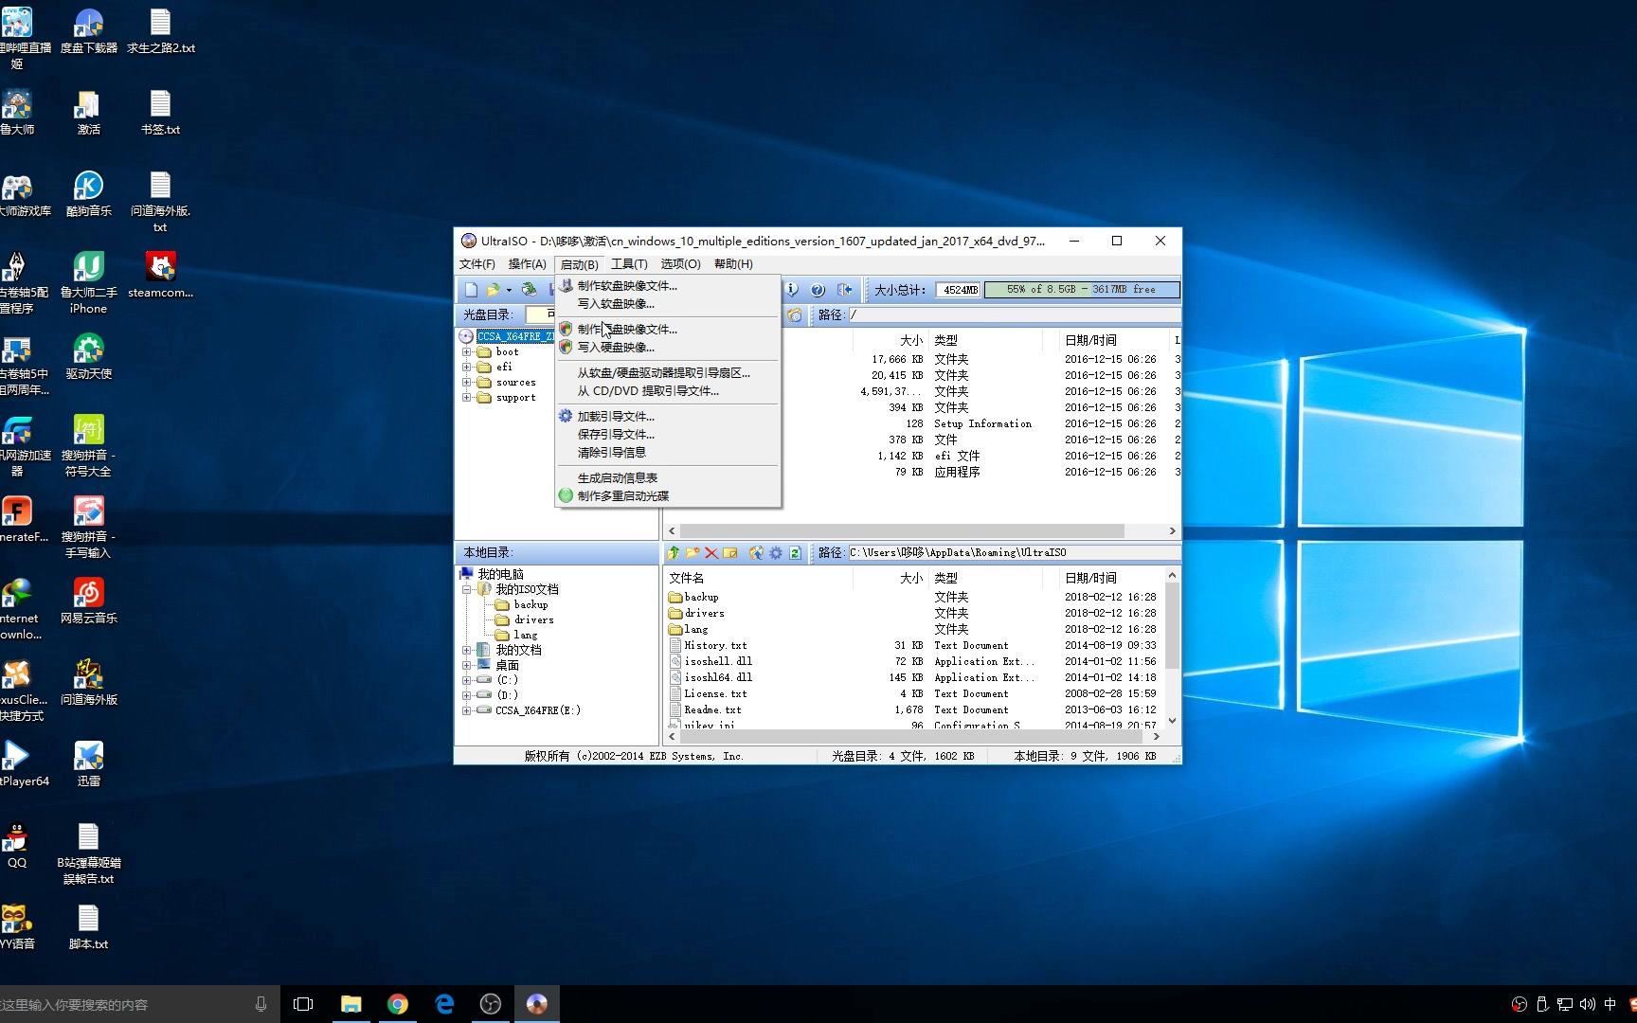The width and height of the screenshot is (1637, 1023).
Task: Click the icon left of image 路径 label
Action: click(x=795, y=314)
